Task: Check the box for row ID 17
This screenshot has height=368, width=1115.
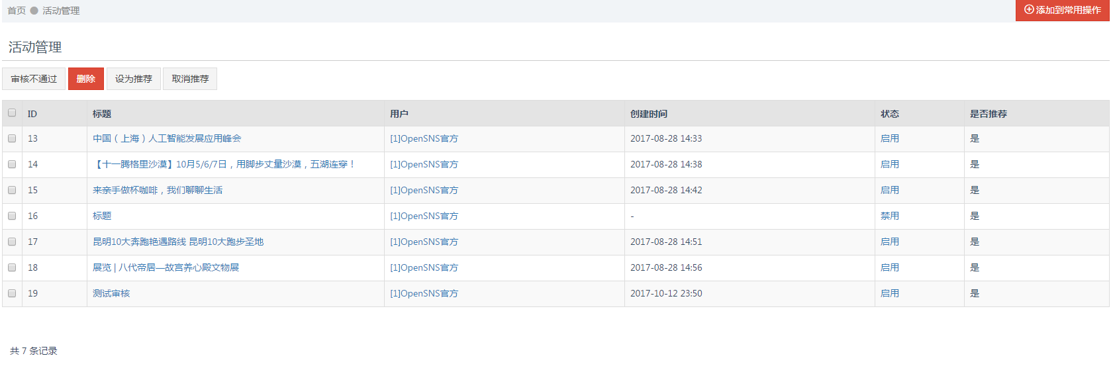Action: [12, 242]
